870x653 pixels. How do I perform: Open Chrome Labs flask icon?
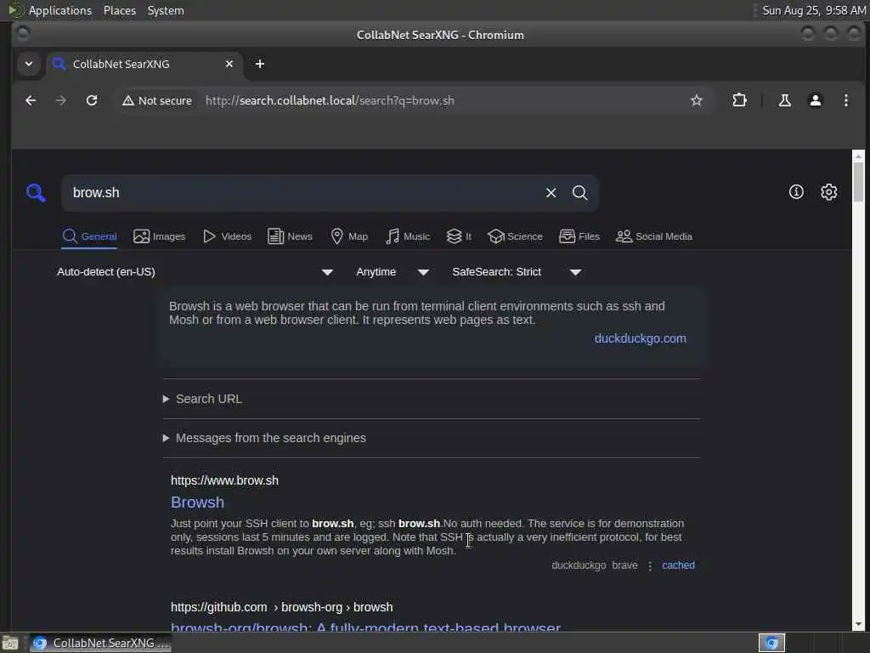click(784, 100)
